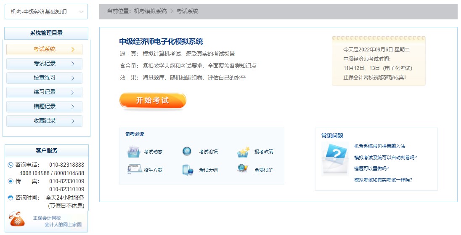Click the chevron arrow on 考试系统 item
This screenshot has width=461, height=235.
pyautogui.click(x=73, y=49)
